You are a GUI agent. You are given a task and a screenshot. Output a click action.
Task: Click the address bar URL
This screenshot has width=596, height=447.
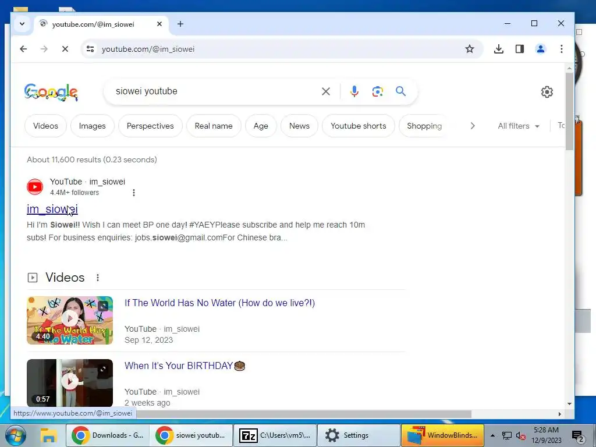coord(148,49)
